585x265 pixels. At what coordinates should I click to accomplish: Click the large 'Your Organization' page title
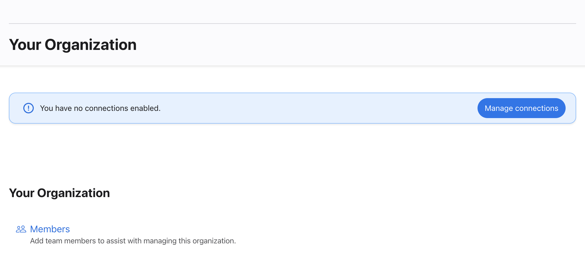pyautogui.click(x=73, y=45)
